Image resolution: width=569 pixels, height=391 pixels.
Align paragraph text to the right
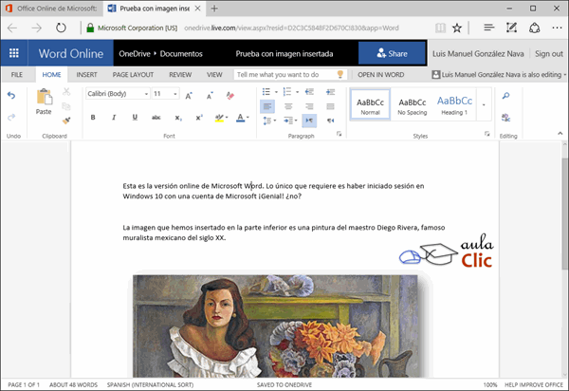click(309, 106)
